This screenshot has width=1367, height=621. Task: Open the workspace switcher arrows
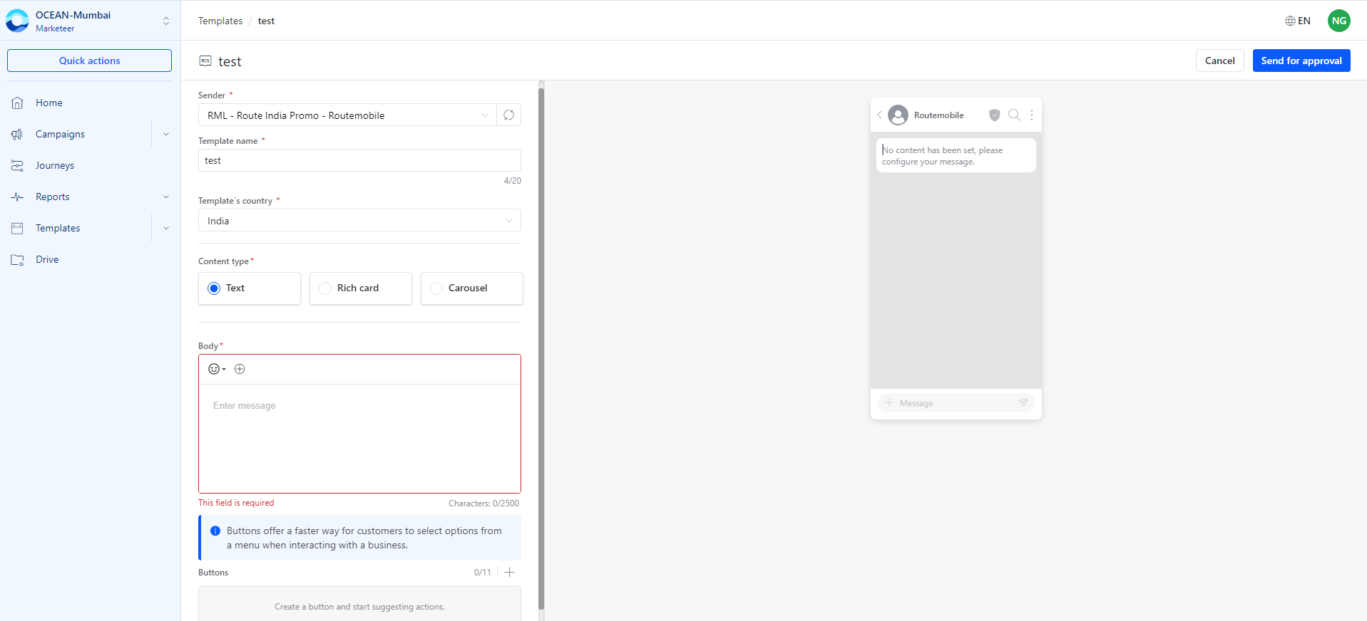166,21
